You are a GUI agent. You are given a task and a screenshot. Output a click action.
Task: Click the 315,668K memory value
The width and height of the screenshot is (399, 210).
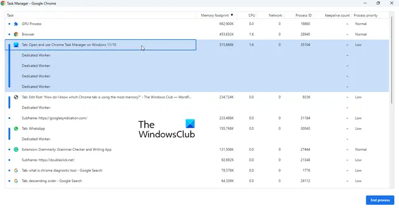226,45
